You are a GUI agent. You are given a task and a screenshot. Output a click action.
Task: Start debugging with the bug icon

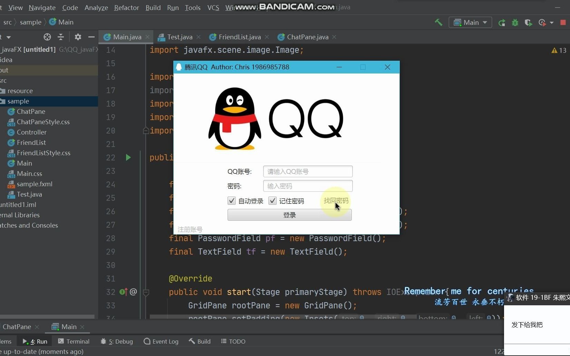[x=515, y=23]
